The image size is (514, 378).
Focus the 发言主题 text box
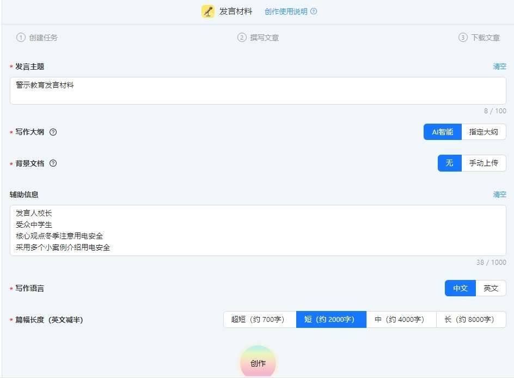click(x=258, y=91)
